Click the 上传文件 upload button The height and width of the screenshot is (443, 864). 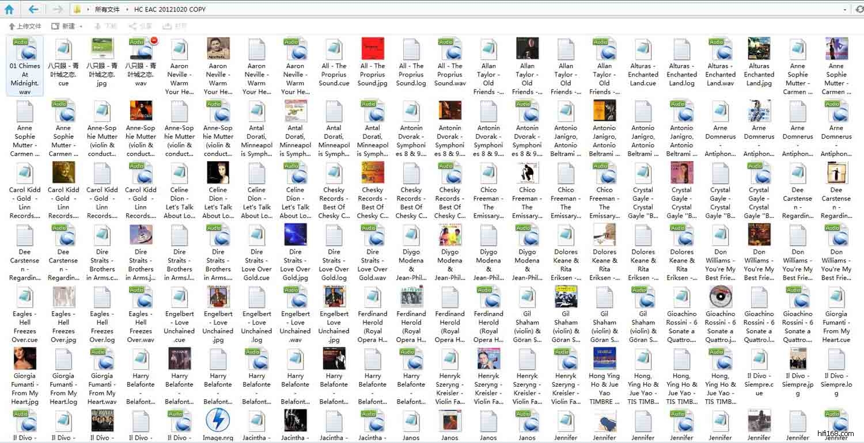pos(25,26)
